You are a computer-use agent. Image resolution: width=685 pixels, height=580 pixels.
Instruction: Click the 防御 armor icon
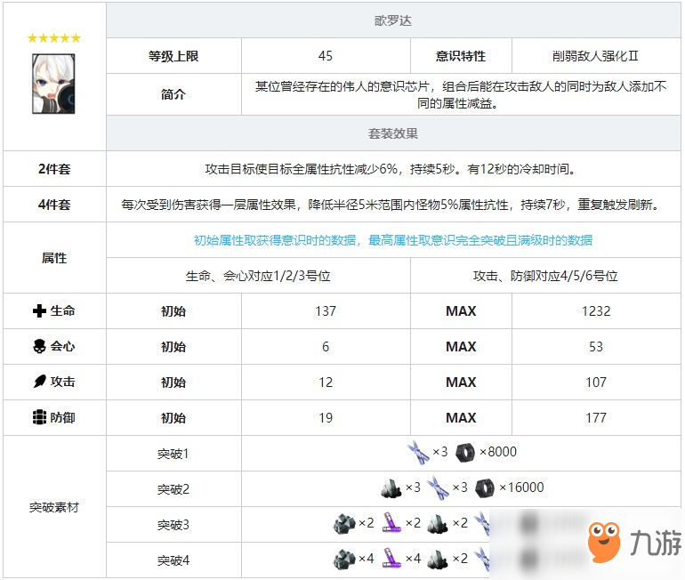point(38,418)
